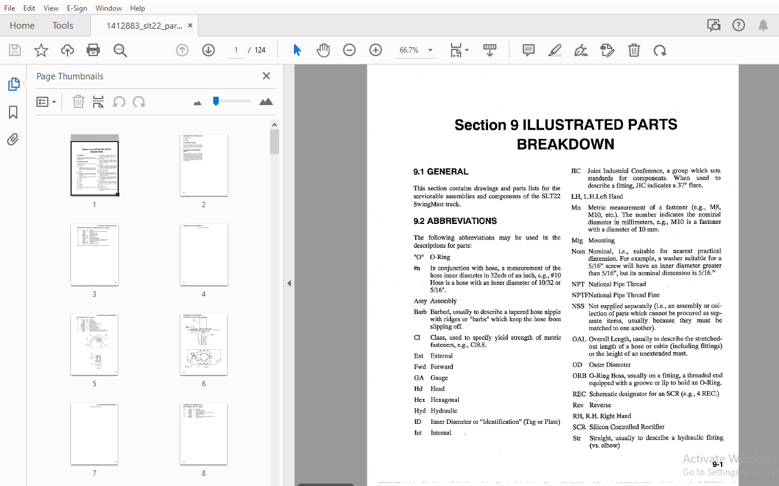Activate the hand pan tool
The height and width of the screenshot is (486, 779).
(323, 50)
